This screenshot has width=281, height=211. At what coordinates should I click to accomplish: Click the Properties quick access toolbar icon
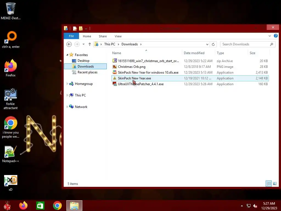(x=75, y=28)
